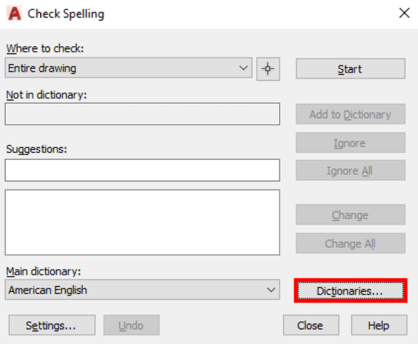The height and width of the screenshot is (344, 418).
Task: Click the Change button
Action: click(351, 215)
